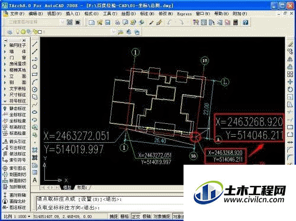Viewport: 296px width, 221px height.
Task: Select the Spline draw tool
Action: point(35,105)
